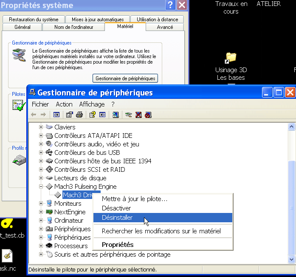296x277 pixels.
Task: Open Properties via toolbar properties icon
Action: [x=70, y=115]
